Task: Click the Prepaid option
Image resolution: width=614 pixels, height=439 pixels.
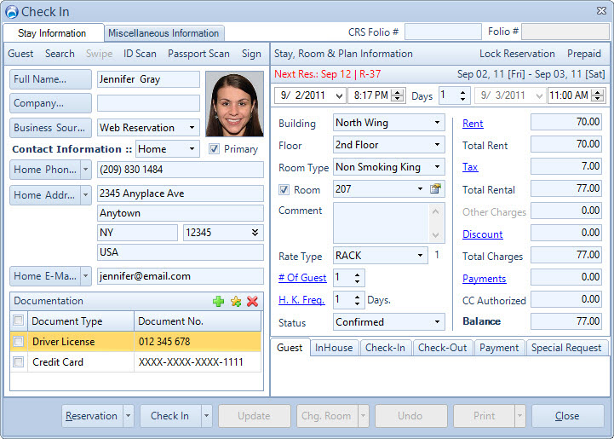Action: (x=584, y=54)
